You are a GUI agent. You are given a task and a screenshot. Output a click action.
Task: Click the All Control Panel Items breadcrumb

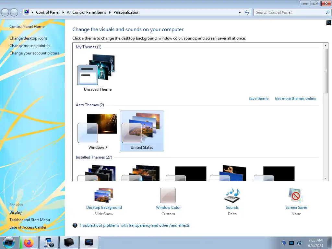coord(86,12)
